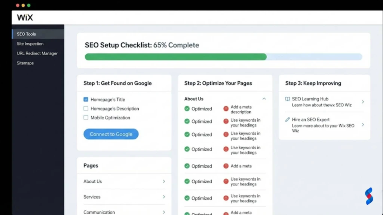Check the Homepage's Description checkbox
Screen dimensions: 383x215
click(x=86, y=108)
